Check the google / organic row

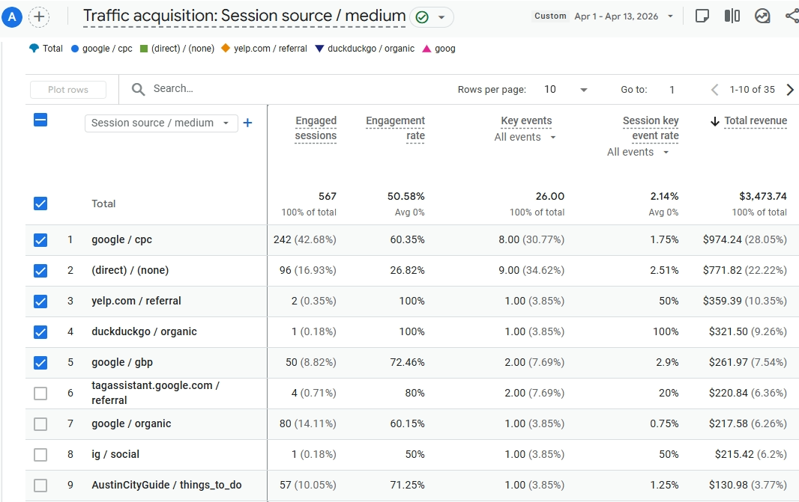40,423
